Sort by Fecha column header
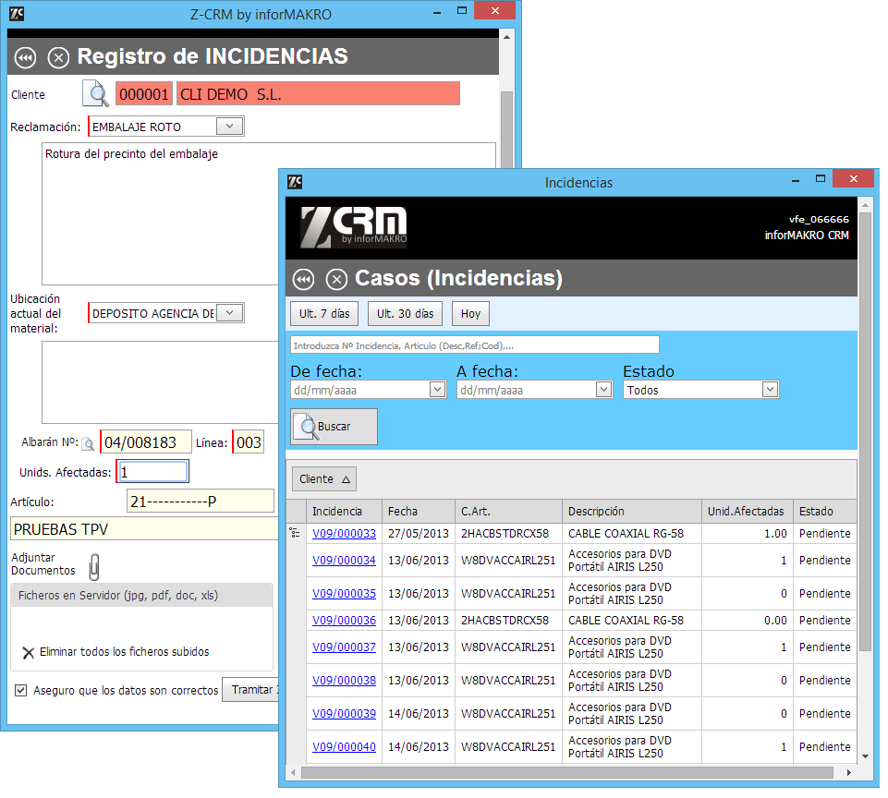The image size is (888, 798). tap(419, 512)
